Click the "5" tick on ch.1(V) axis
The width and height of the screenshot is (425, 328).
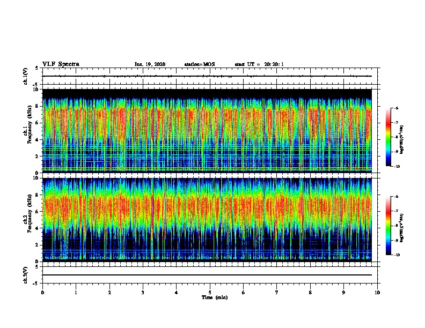coord(37,68)
